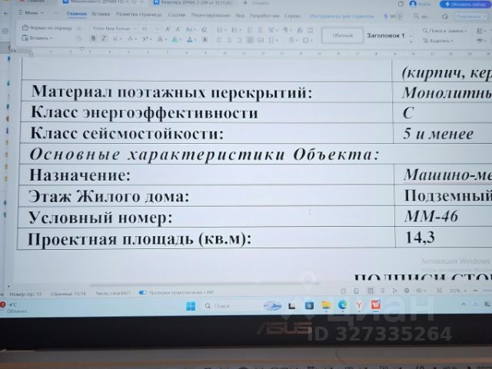This screenshot has width=492, height=369.
Task: Open Microsoft Edge from the taskbar
Action: point(342,304)
